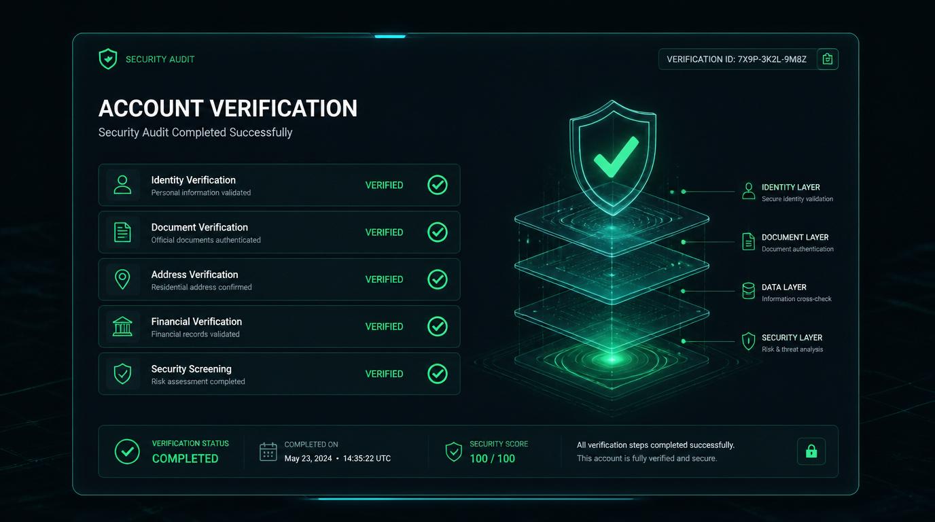Click the checkmark circle beside Financial Verification
Viewport: 935px width, 522px height.
pyautogui.click(x=438, y=326)
